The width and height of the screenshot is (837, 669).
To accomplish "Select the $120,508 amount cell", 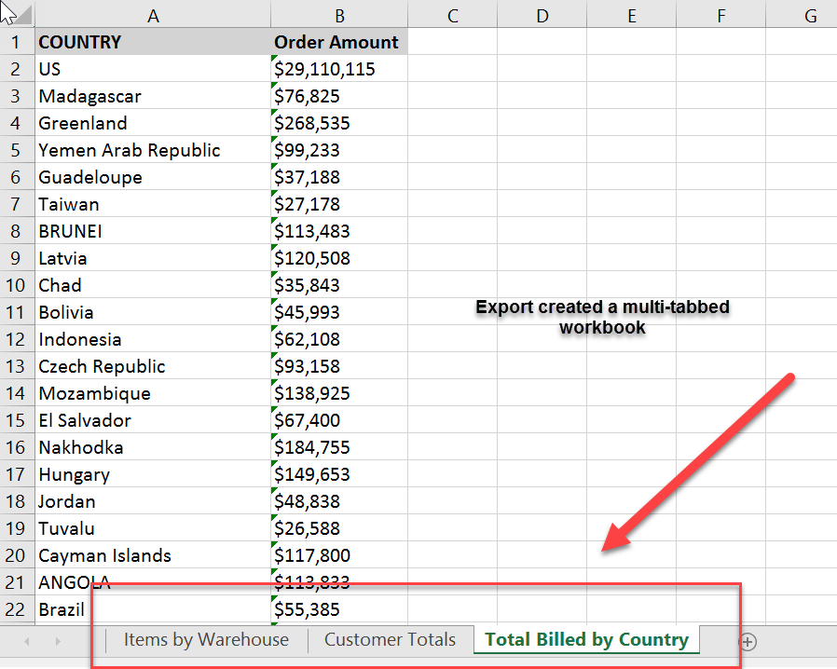I will click(x=339, y=258).
